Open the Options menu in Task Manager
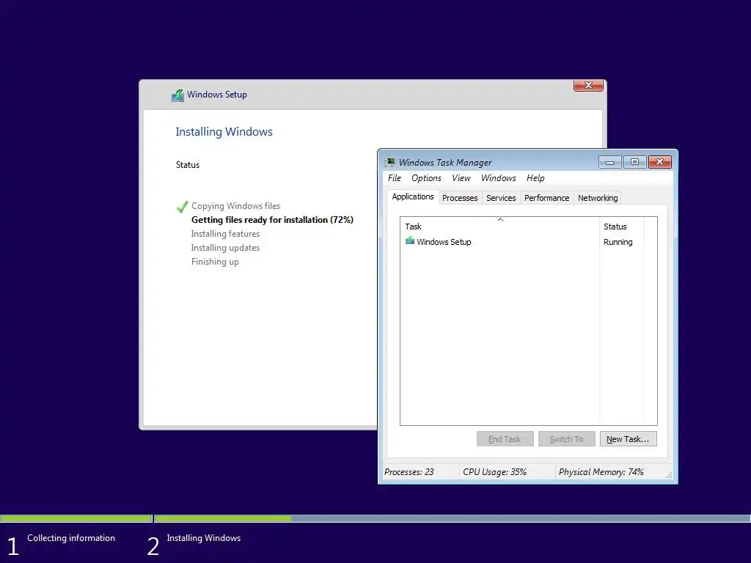Viewport: 751px width, 563px height. point(426,178)
